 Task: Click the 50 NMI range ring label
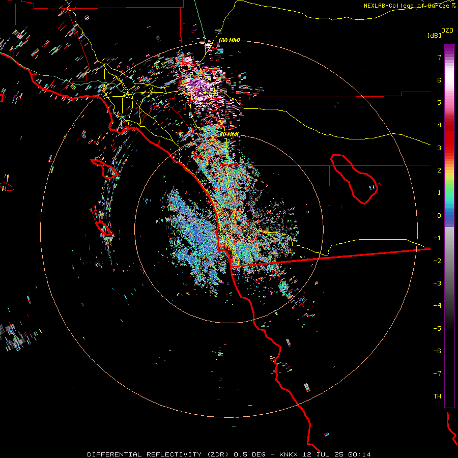click(x=229, y=134)
